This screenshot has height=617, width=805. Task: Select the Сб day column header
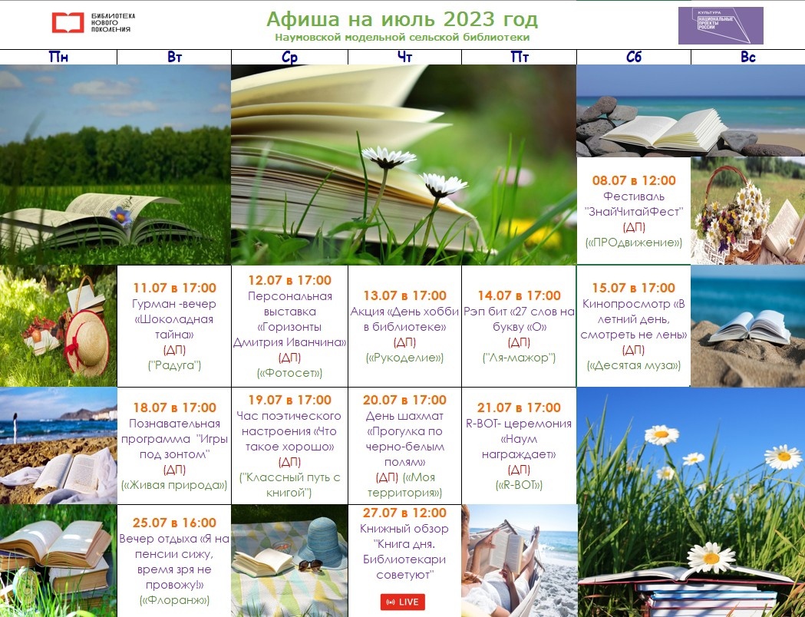633,58
